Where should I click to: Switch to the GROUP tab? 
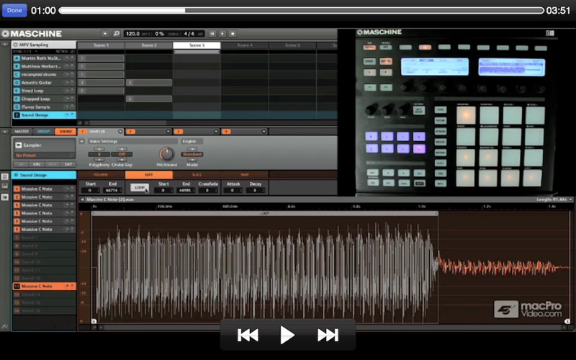[x=43, y=132]
